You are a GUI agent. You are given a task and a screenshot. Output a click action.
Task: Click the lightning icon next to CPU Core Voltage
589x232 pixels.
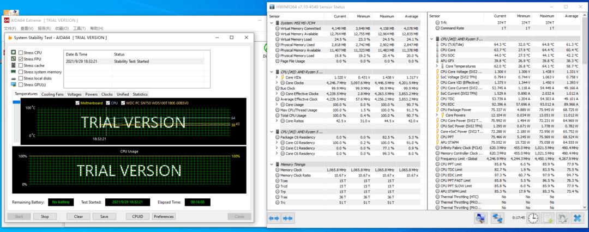pyautogui.click(x=437, y=71)
